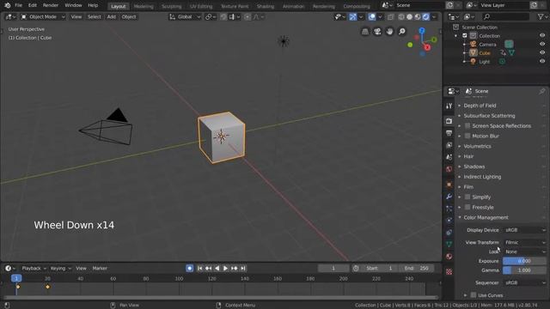The image size is (550, 309).
Task: Open the Look dropdown
Action: tap(525, 251)
